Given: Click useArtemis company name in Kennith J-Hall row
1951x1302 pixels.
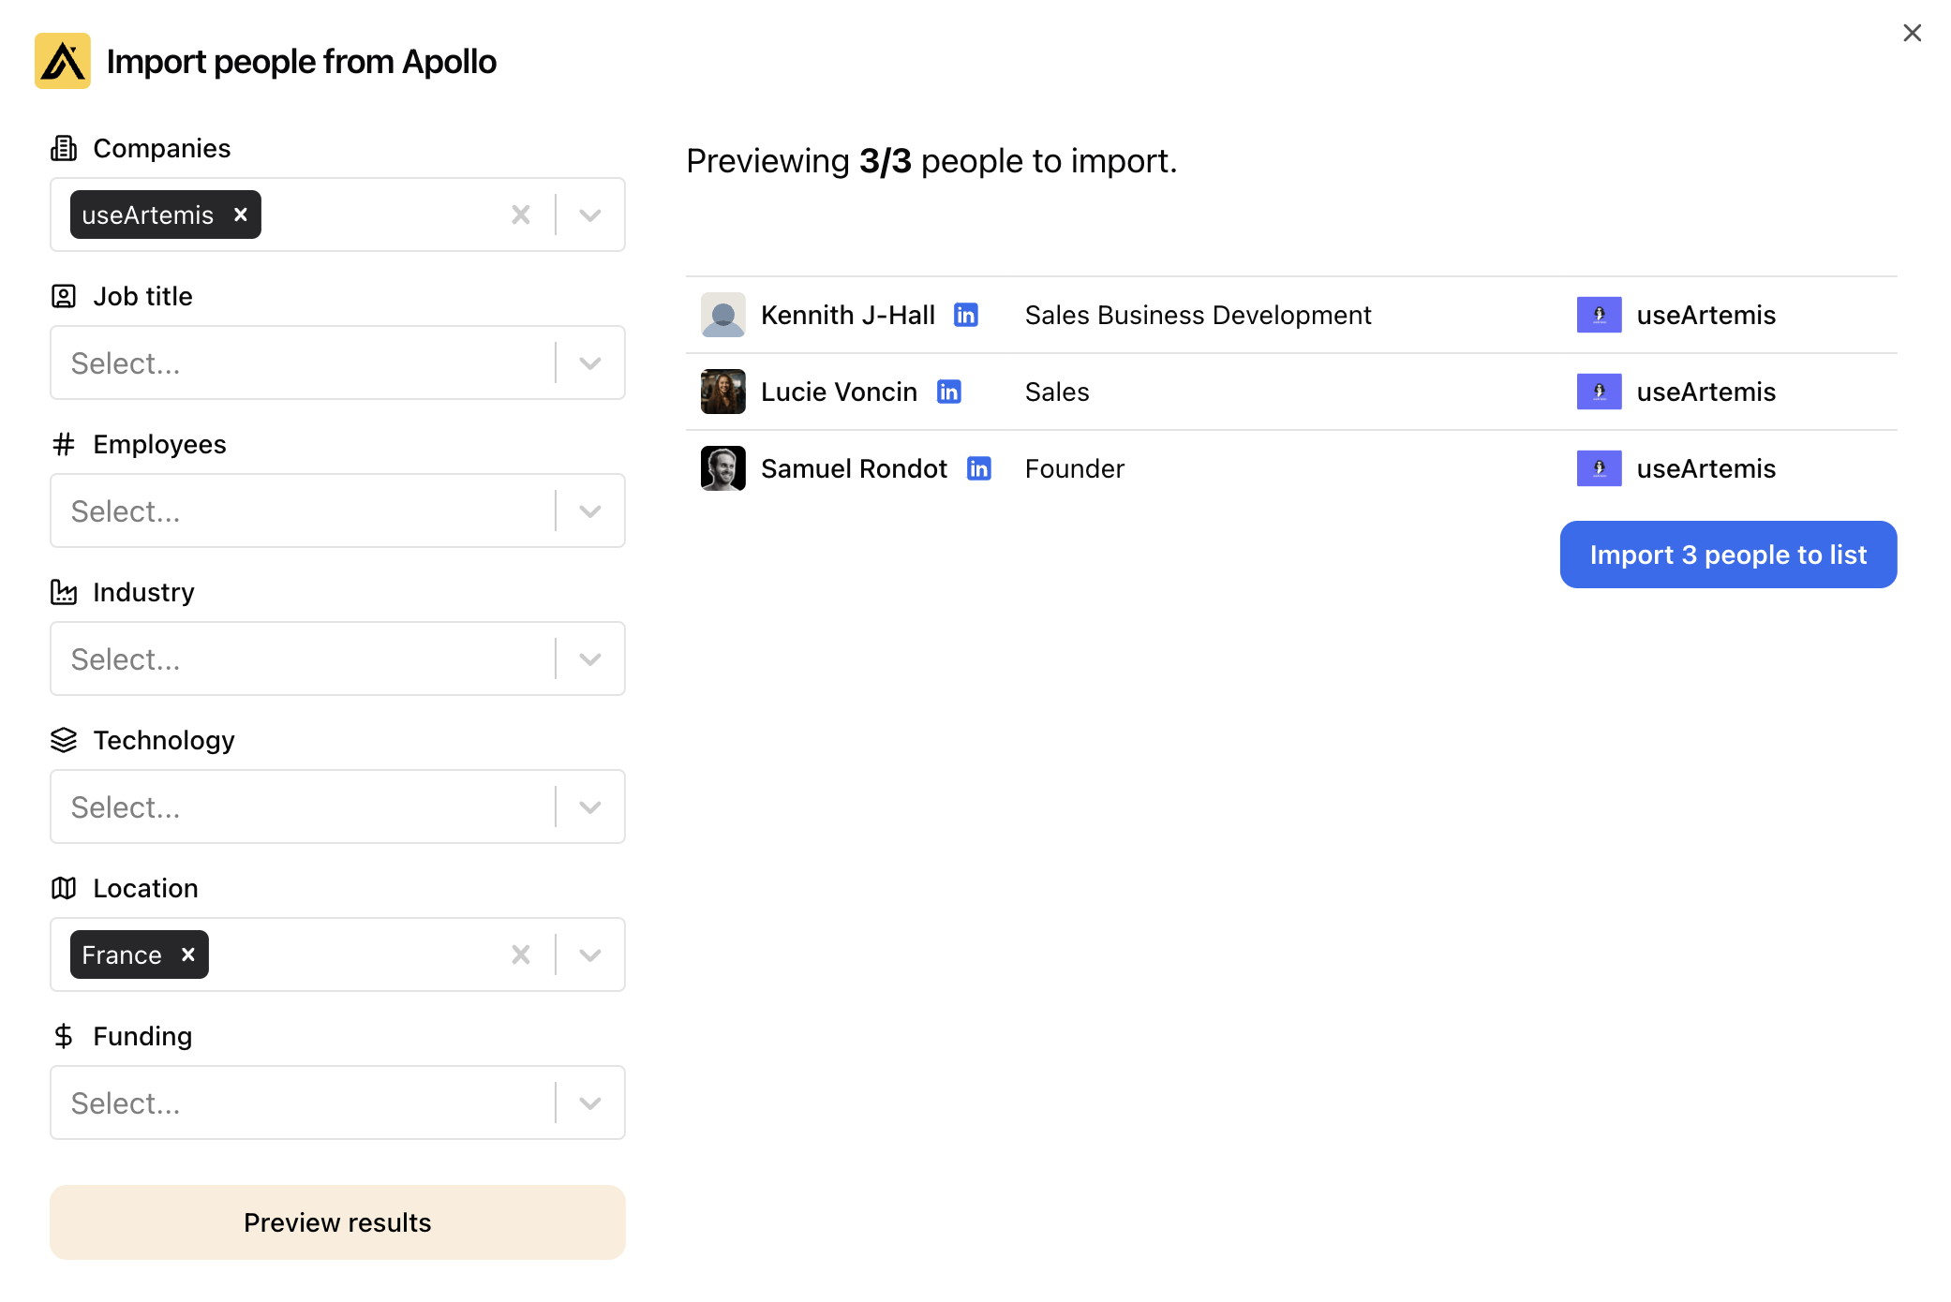Looking at the screenshot, I should (x=1706, y=315).
